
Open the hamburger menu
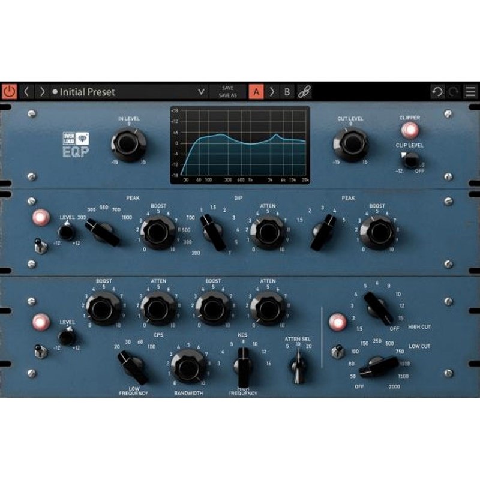point(470,92)
